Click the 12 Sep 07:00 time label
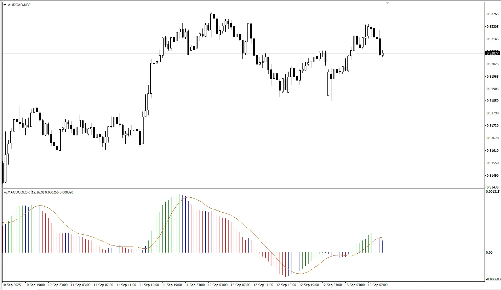The image size is (501, 290). pos(241,285)
